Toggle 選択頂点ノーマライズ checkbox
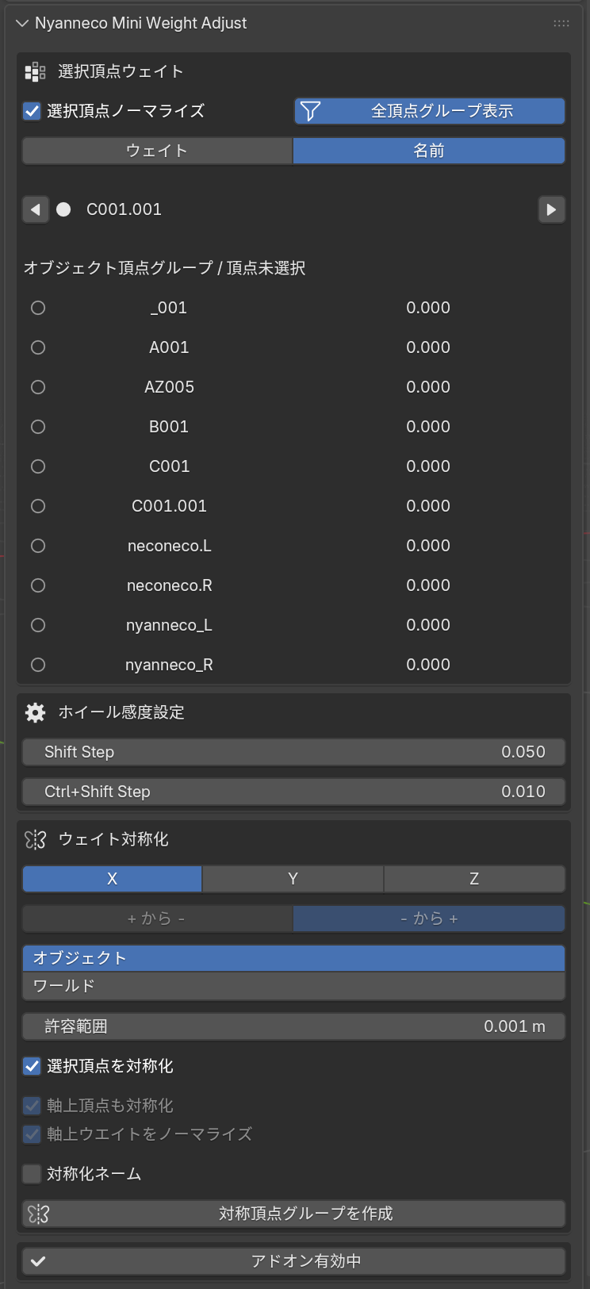The width and height of the screenshot is (590, 1289). tap(32, 111)
